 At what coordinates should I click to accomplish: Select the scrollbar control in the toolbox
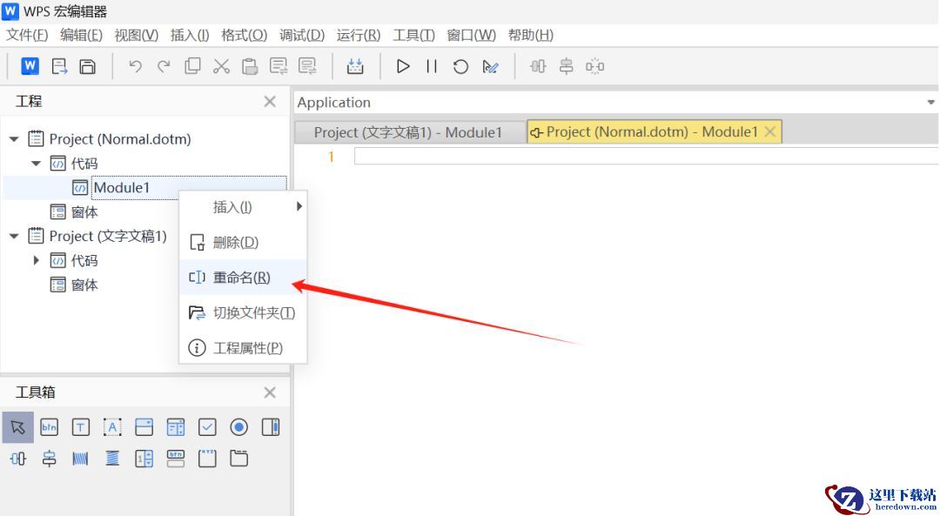[x=271, y=427]
